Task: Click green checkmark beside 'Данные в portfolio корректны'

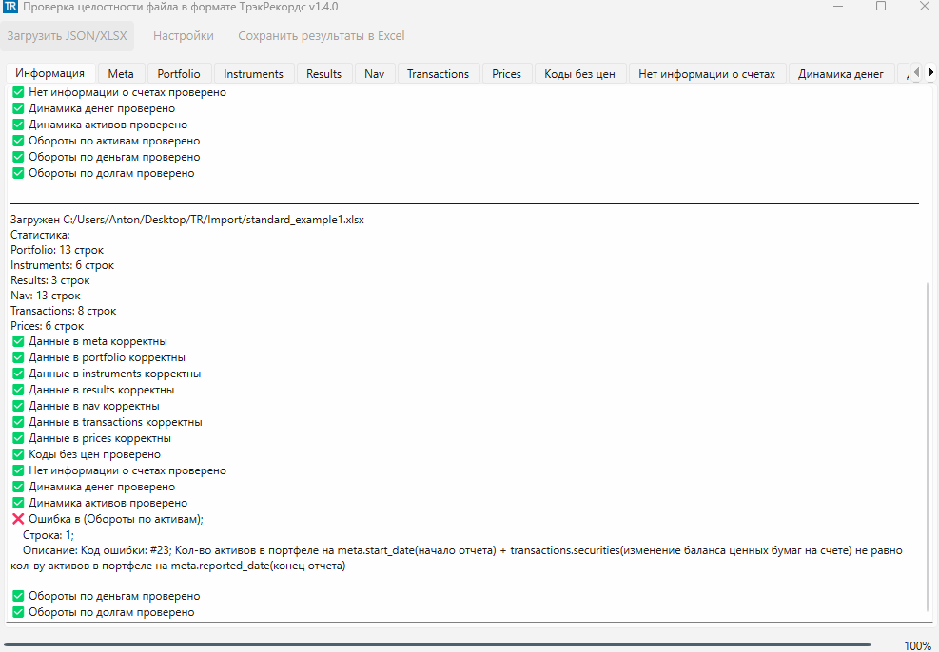Action: [x=18, y=357]
